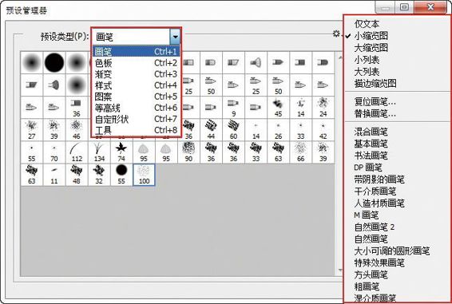452x304 pixels.
Task: Choose 工具 from preset type list
Action: (x=136, y=130)
